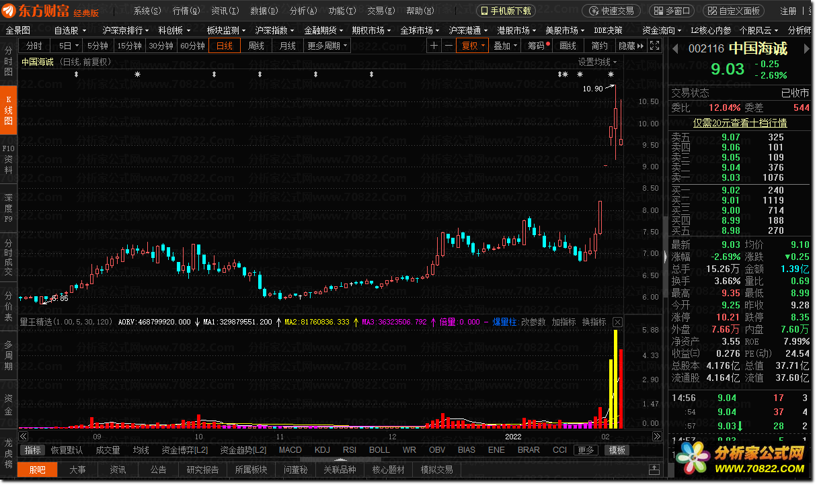Image resolution: width=817 pixels, height=485 pixels.
Task: Open 自定义面板 custom panel
Action: pyautogui.click(x=734, y=11)
